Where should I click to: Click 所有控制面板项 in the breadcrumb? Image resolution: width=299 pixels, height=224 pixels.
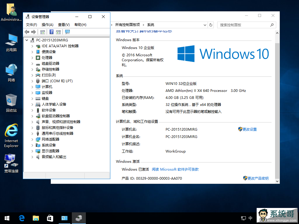point(128,25)
